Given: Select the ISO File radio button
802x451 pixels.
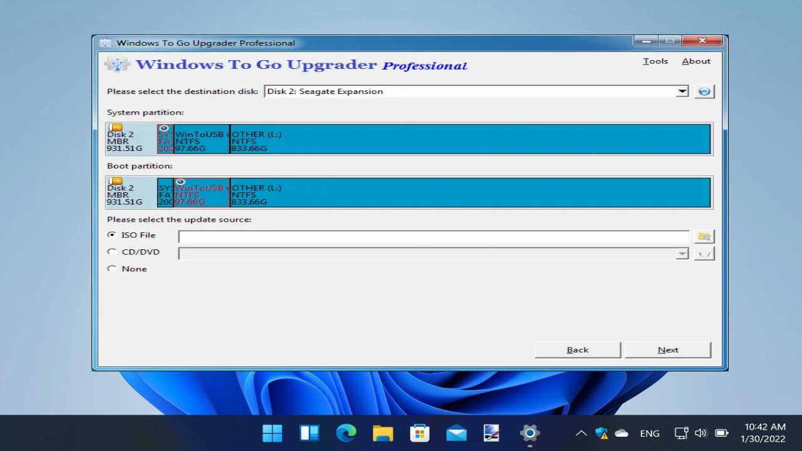Looking at the screenshot, I should point(112,235).
